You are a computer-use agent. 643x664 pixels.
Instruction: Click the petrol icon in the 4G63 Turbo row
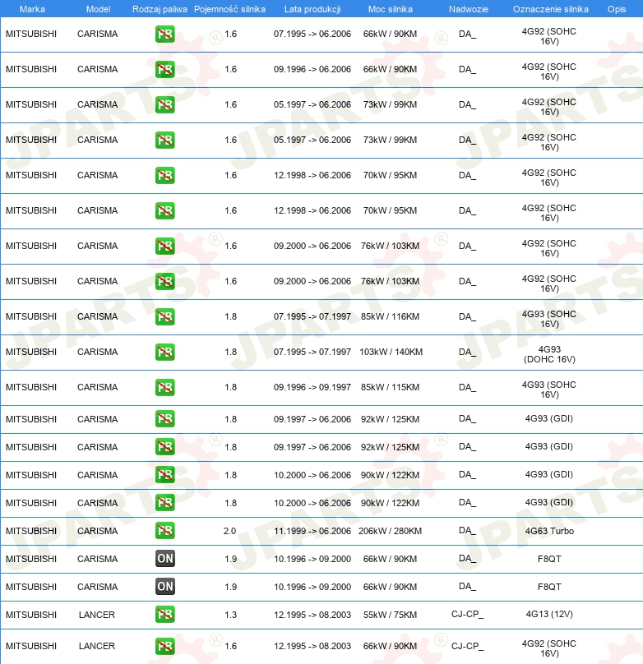[164, 531]
